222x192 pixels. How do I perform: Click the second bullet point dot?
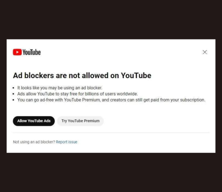(x=13, y=94)
